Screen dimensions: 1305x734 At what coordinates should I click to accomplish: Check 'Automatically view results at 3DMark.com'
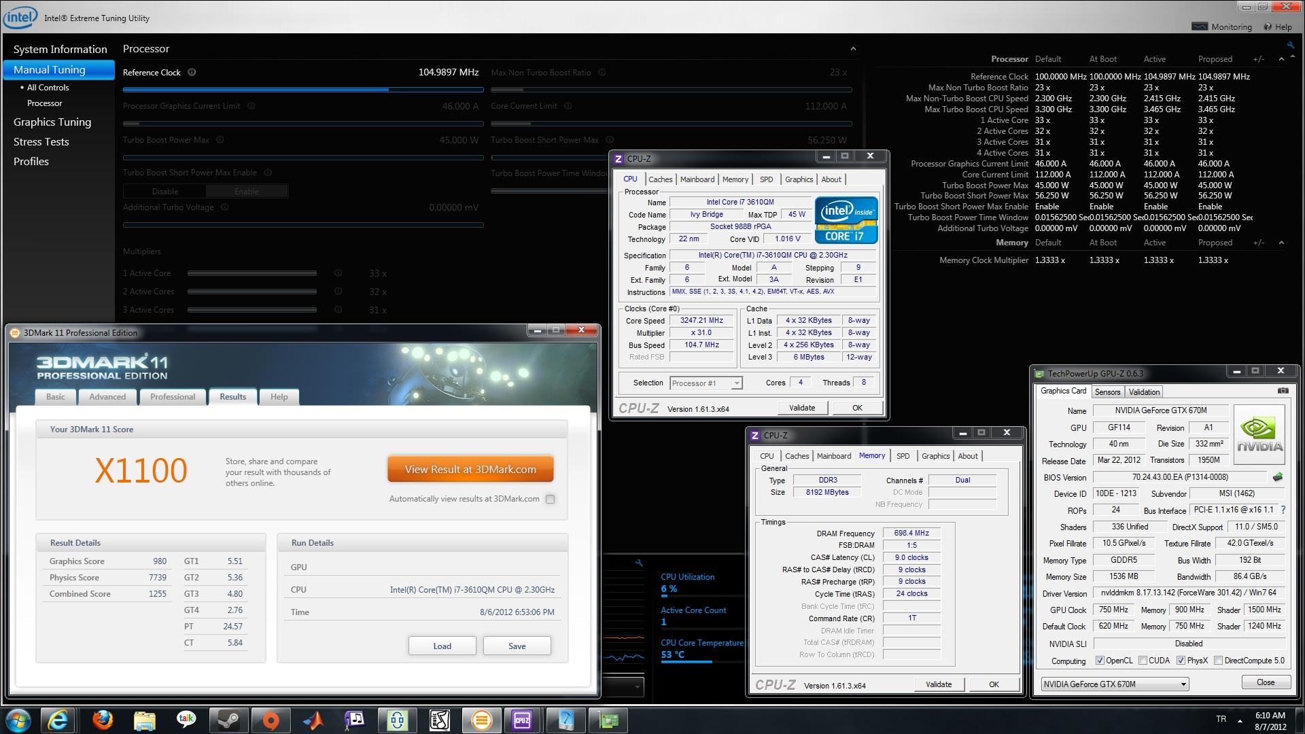coord(550,499)
